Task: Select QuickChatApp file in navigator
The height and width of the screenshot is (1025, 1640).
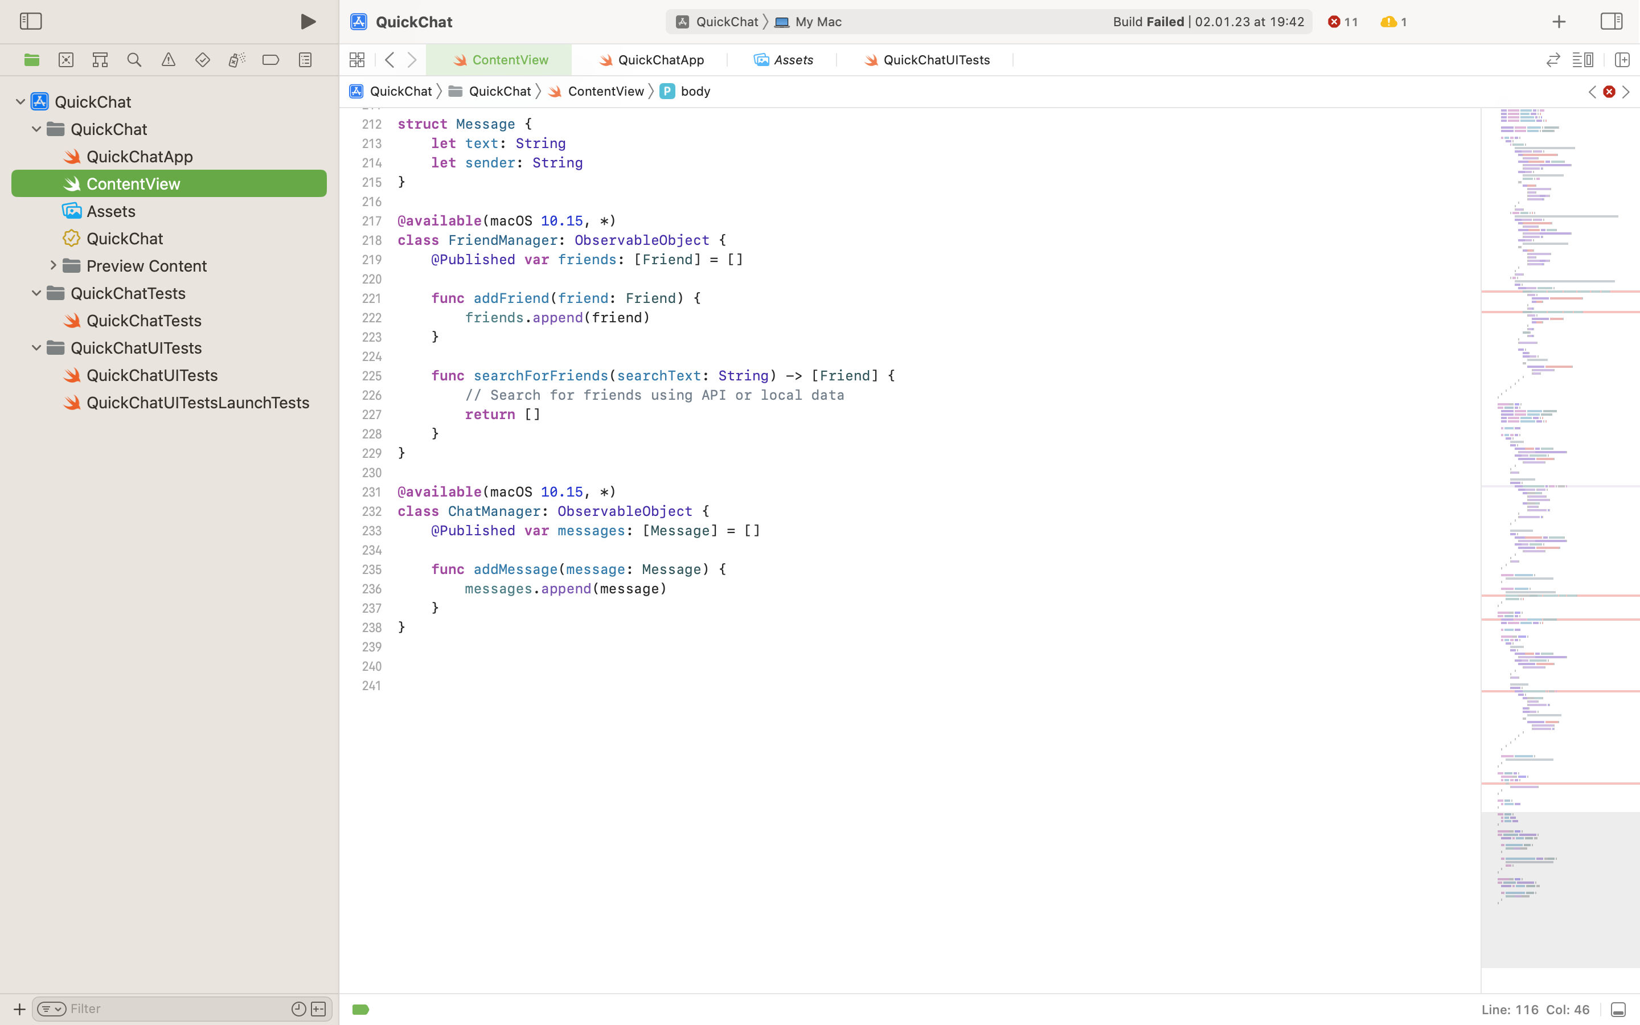Action: coord(169,157)
